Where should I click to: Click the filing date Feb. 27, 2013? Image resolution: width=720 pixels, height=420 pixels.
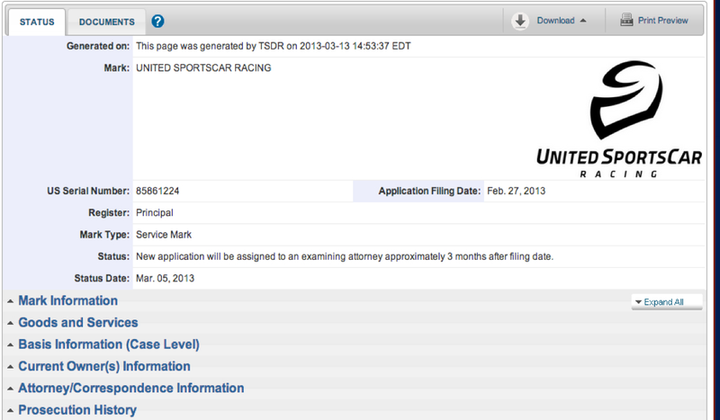point(516,191)
